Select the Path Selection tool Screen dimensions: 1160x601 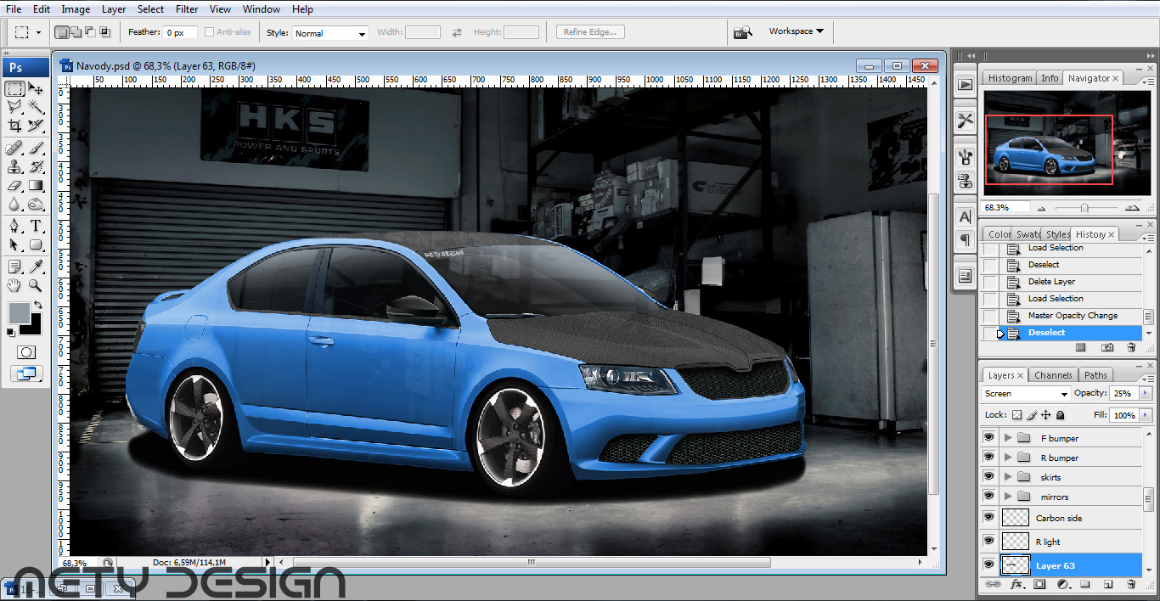pos(14,244)
